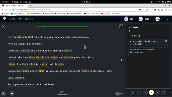Play the pronunciation audio for tilalla
This screenshot has height=97, width=172.
(130, 27)
